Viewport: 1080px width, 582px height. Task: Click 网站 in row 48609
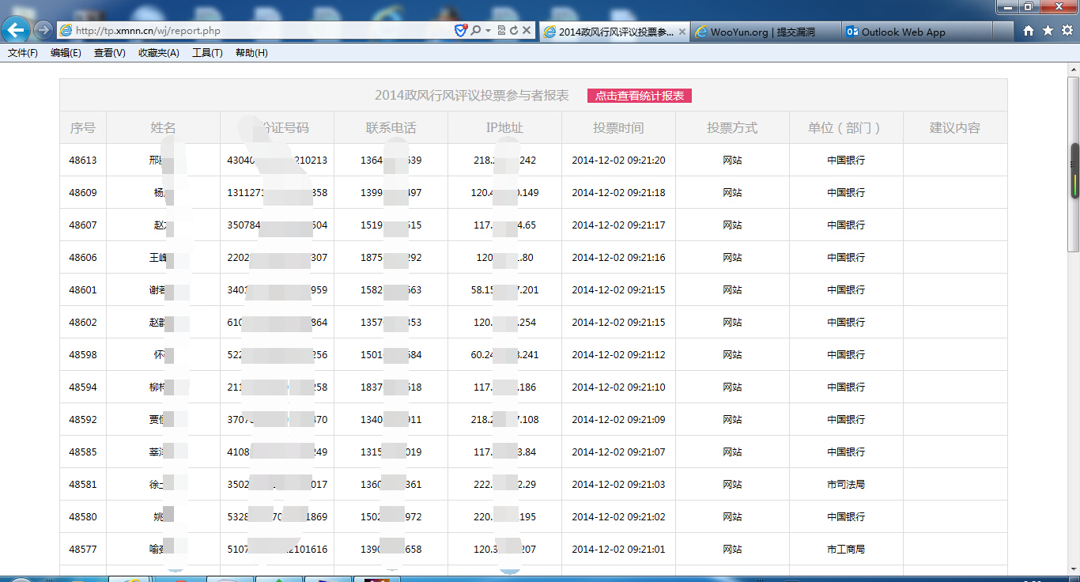(732, 192)
